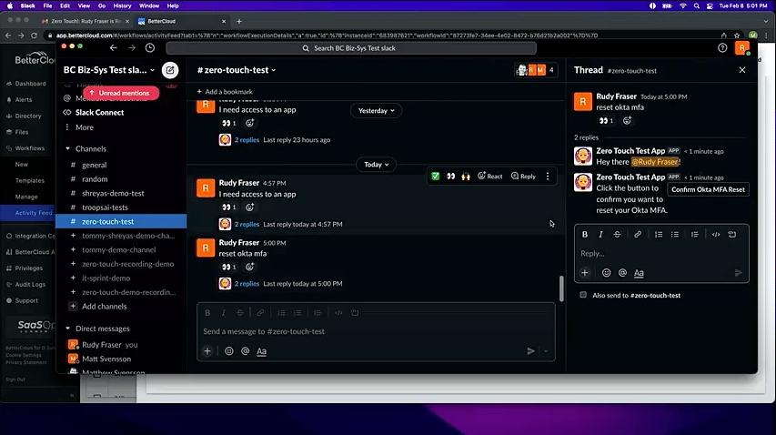Open BC Biz-Sys Test workspace menu
The height and width of the screenshot is (435, 776).
click(109, 70)
